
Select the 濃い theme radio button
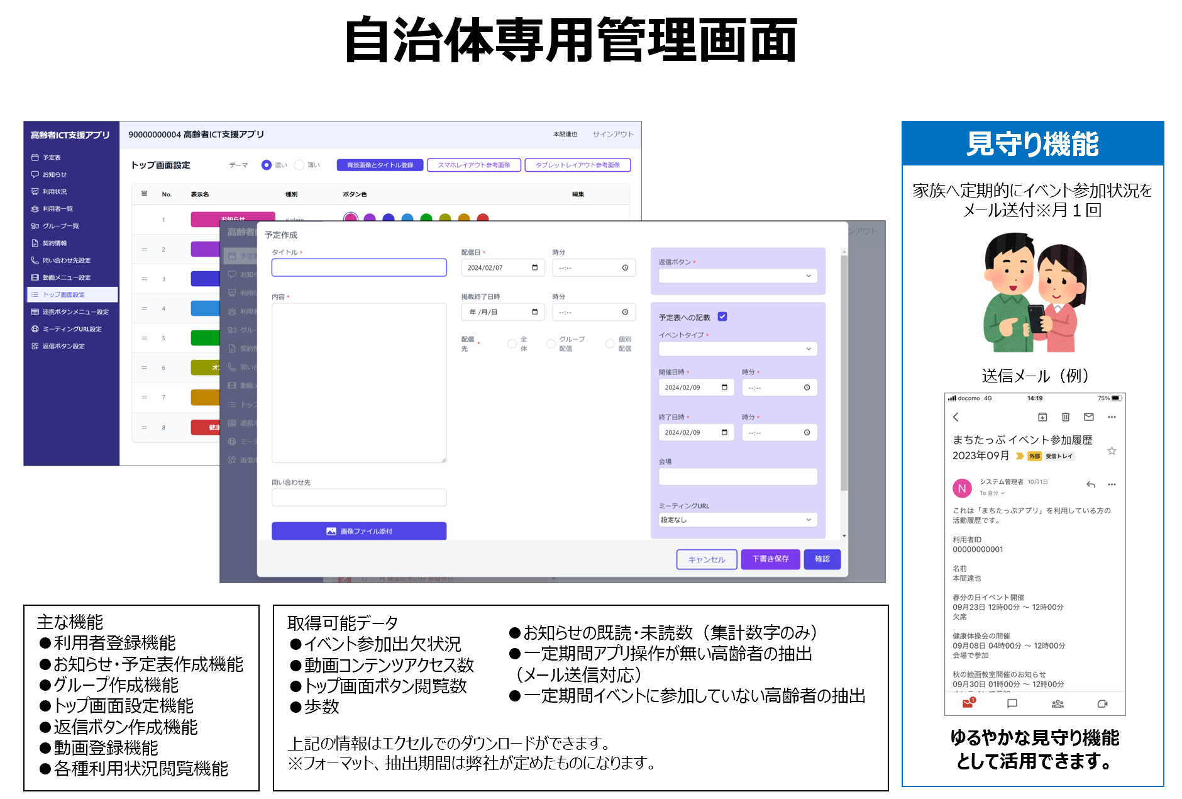click(266, 165)
